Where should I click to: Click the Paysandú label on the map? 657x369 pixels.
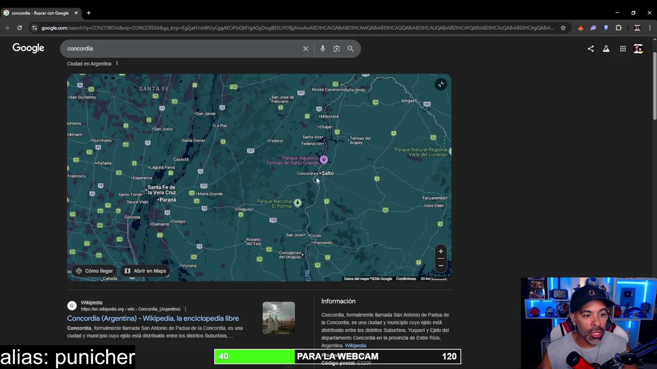(x=323, y=242)
